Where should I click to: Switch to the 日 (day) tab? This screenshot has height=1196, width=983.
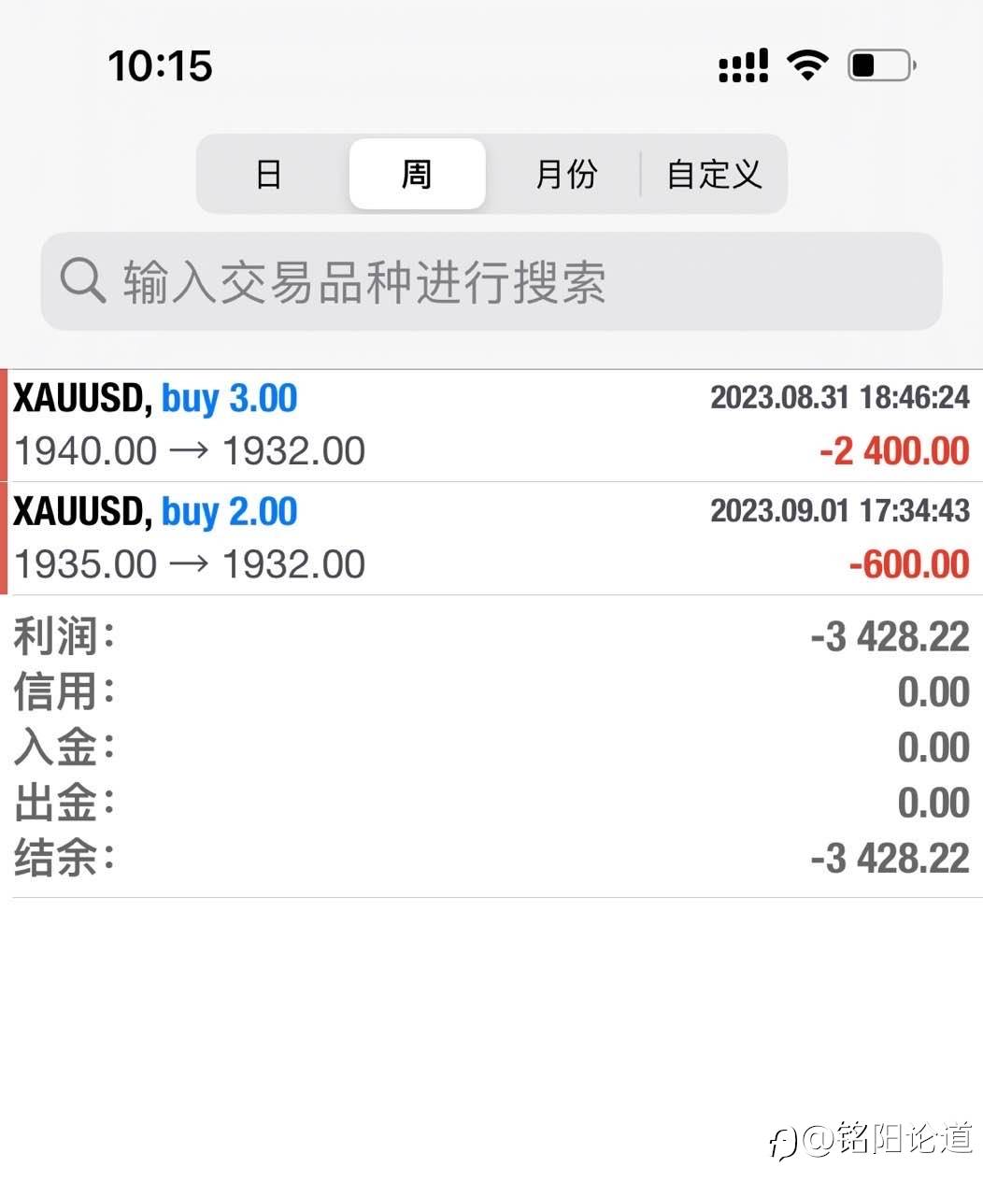(x=269, y=174)
